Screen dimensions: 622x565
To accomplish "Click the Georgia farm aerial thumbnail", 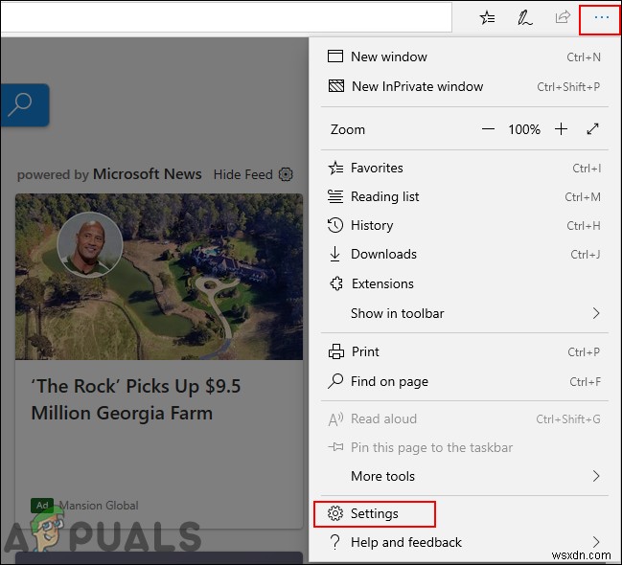I will pyautogui.click(x=159, y=277).
